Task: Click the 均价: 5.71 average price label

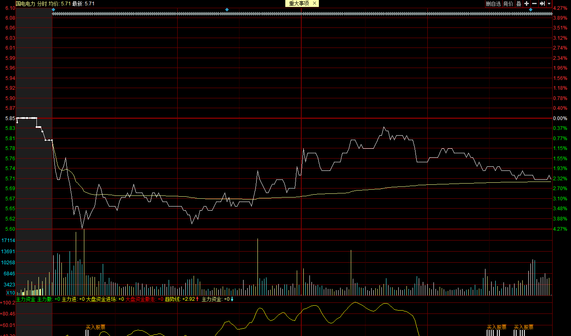Action: pos(59,3)
